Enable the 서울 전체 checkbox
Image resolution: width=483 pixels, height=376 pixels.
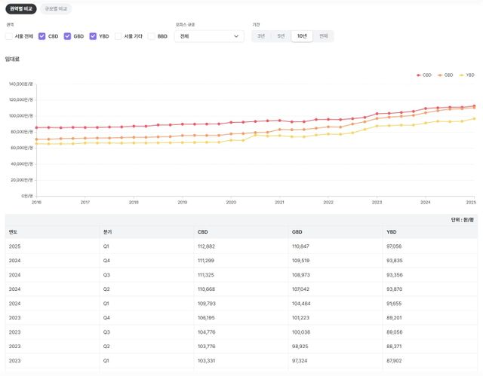[9, 36]
